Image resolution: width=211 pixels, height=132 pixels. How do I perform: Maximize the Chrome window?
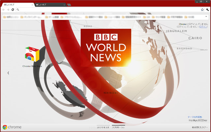click(x=201, y=1)
